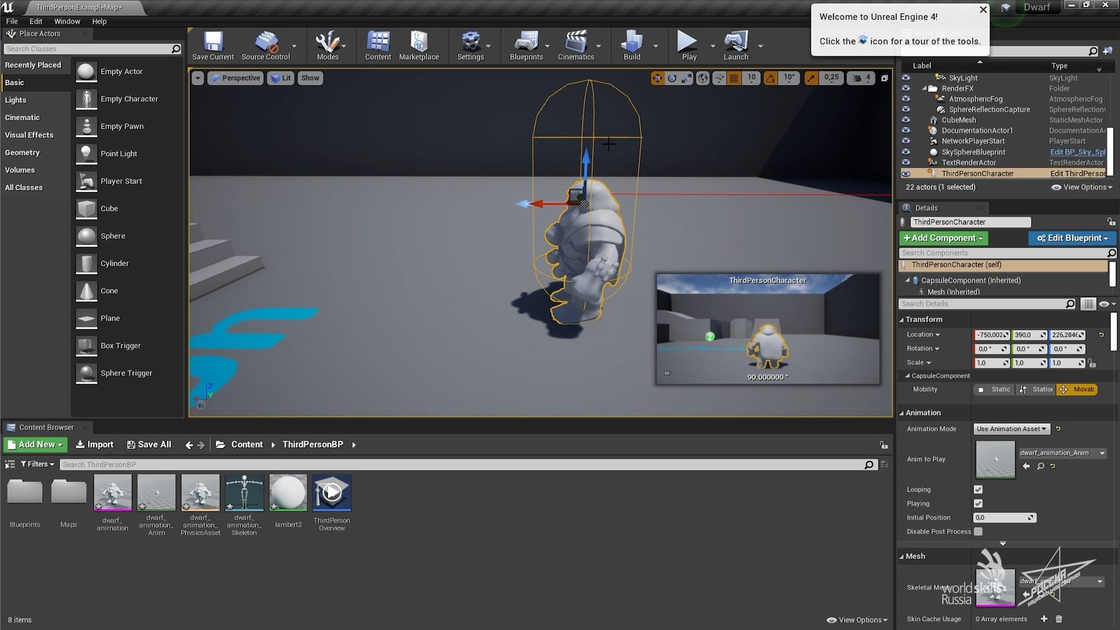Select the Cube primitive icon
This screenshot has height=630, width=1120.
(86, 208)
